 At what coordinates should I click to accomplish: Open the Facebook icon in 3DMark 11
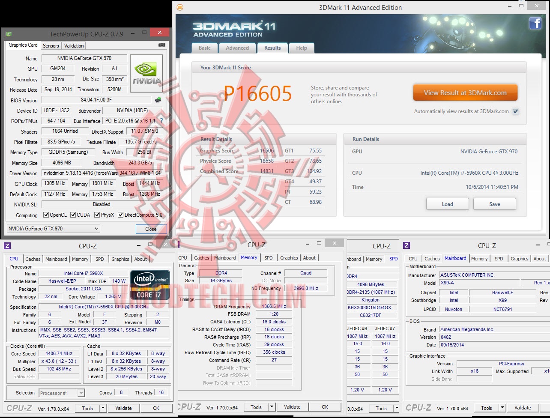[x=535, y=23]
